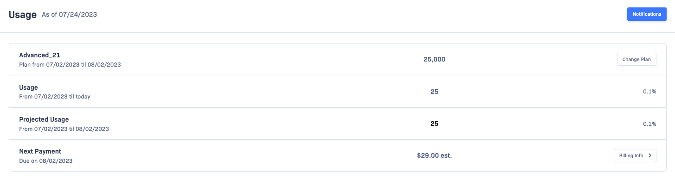Click the bold projected usage count

434,123
